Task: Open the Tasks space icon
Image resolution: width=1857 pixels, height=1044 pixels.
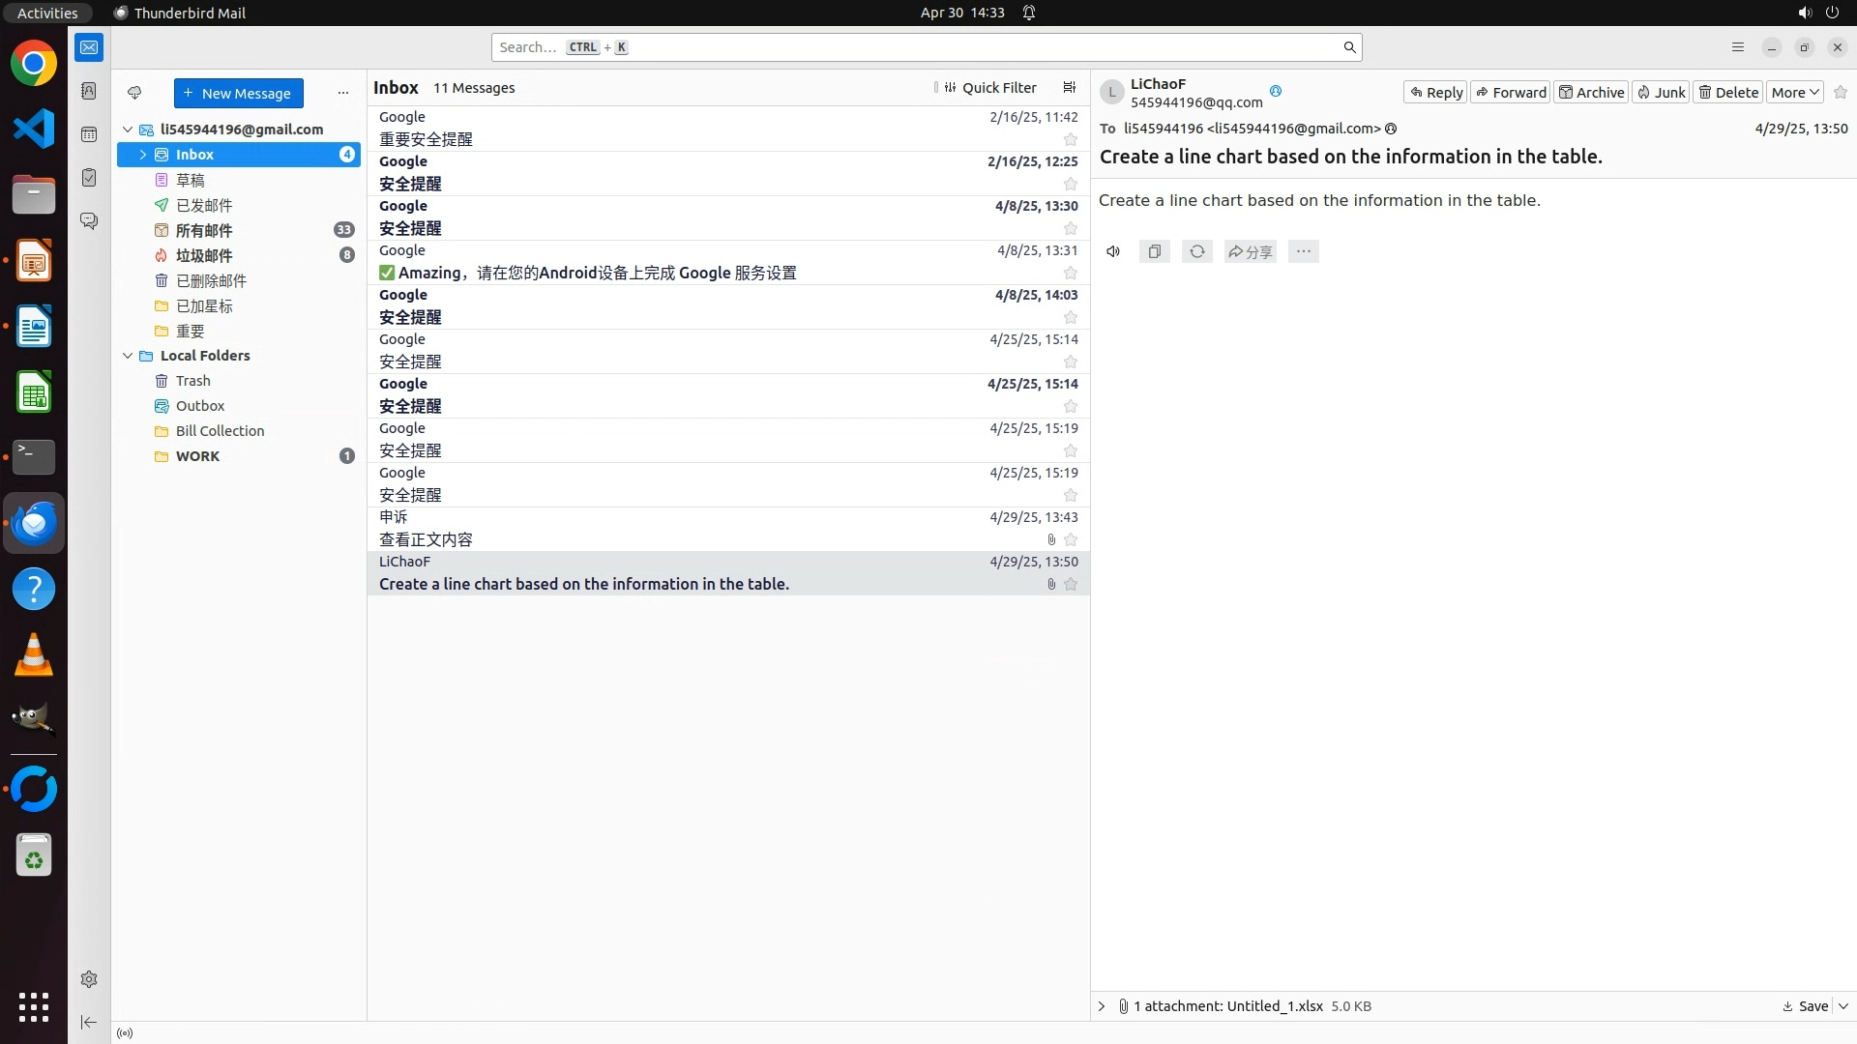Action: 89,178
